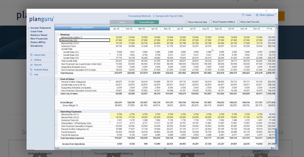The width and height of the screenshot is (304, 157).
Task: Click the horizontal scrollbar right arrow
Action: click(274, 148)
